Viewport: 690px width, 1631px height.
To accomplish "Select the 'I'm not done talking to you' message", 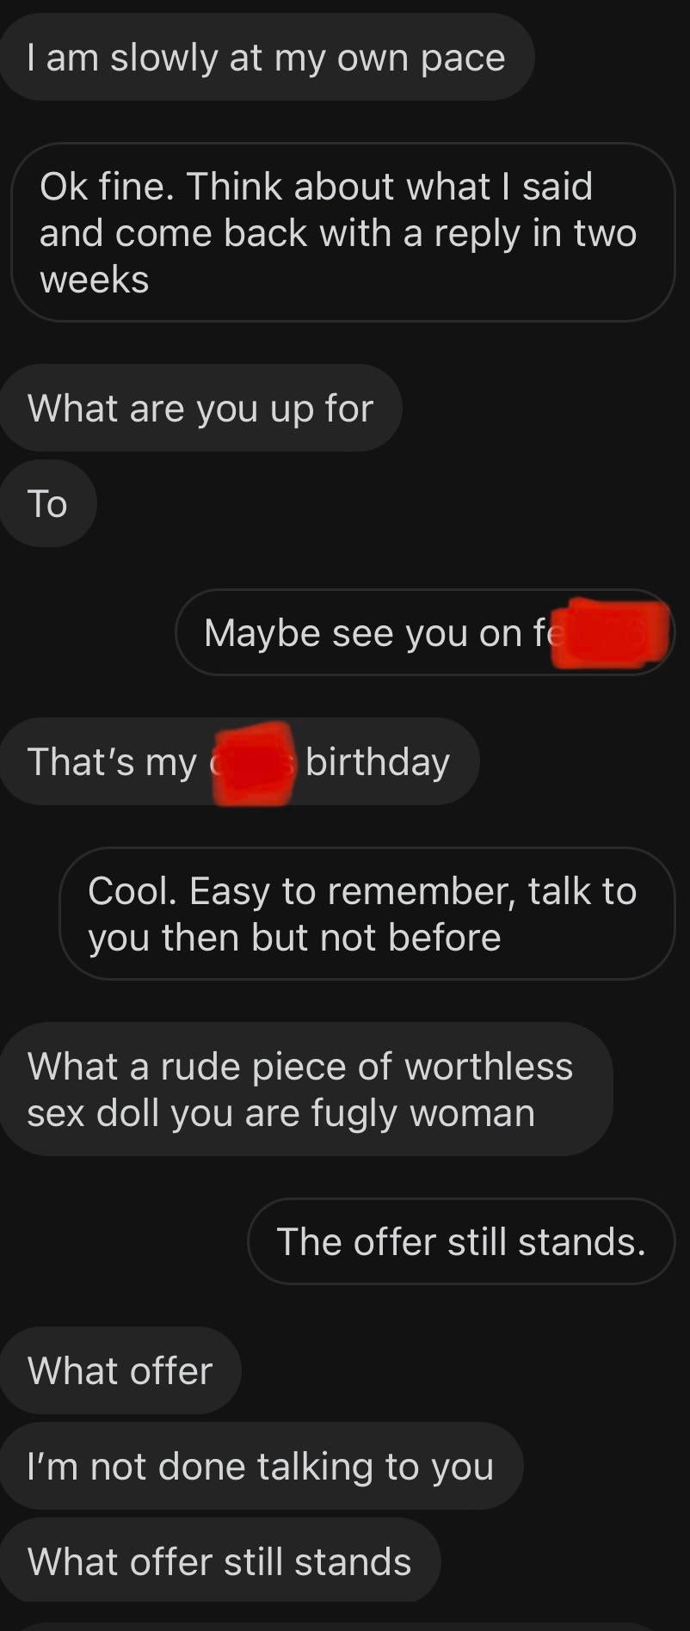I will tap(262, 1466).
